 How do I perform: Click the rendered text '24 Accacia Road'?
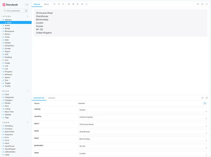(x=44, y=13)
